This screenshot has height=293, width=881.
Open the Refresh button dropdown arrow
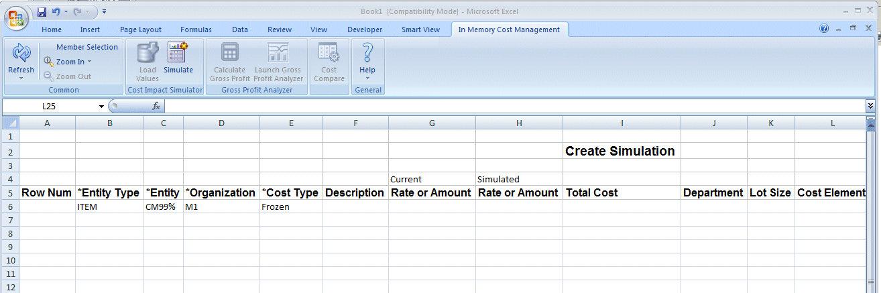coord(21,78)
